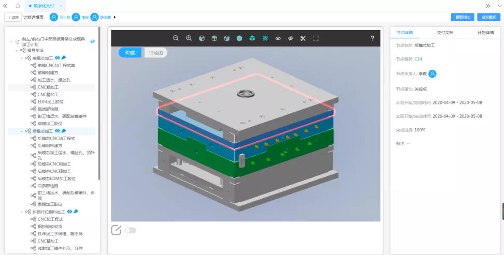Select the 后模芯EDM加工胶位 tree item
The width and height of the screenshot is (504, 255).
click(56, 178)
